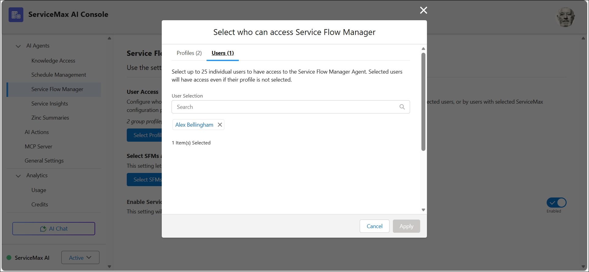Click the main page scroll down arrow
The width and height of the screenshot is (589, 272).
click(583, 267)
